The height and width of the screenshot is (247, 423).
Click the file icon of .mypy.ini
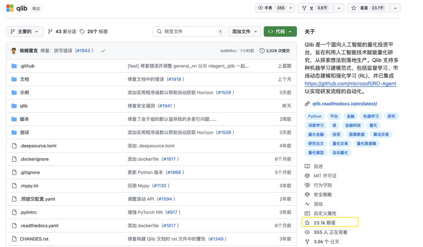coord(14,186)
